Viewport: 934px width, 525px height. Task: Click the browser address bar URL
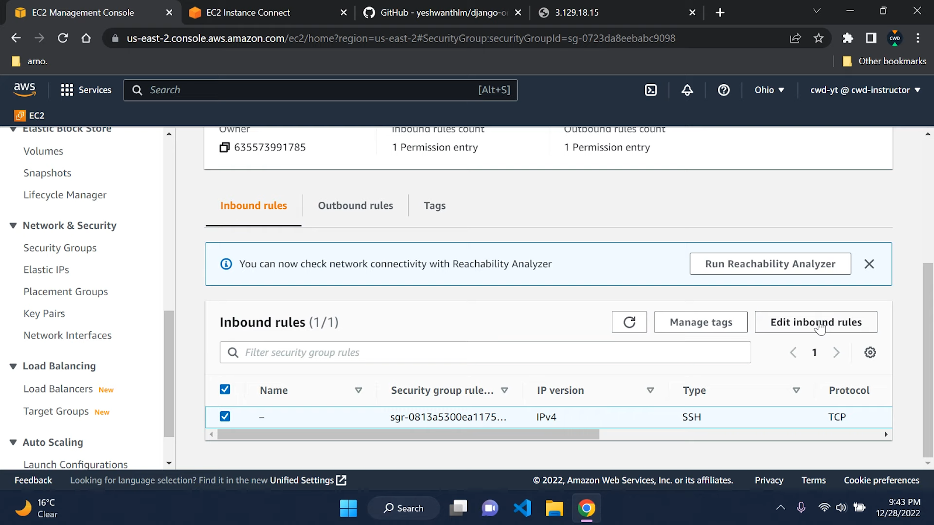[x=400, y=38]
